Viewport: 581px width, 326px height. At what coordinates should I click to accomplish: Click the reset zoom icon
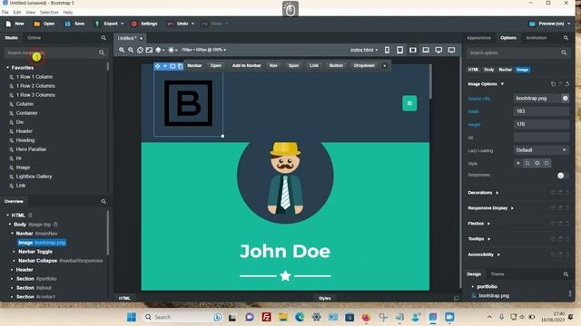pos(140,50)
